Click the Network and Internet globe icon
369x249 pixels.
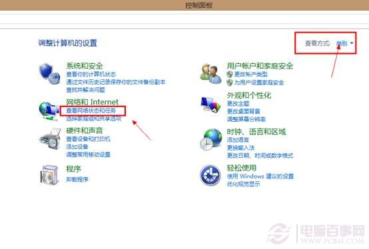pos(49,111)
